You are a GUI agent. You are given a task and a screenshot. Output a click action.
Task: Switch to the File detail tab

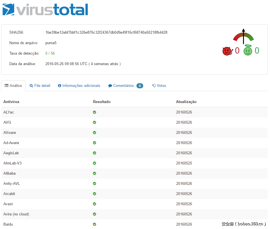point(40,85)
